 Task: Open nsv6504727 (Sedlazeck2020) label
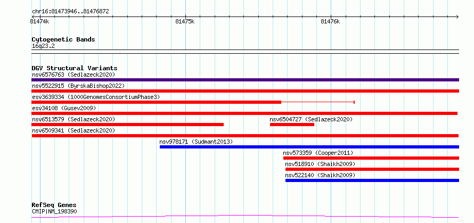coord(311,119)
